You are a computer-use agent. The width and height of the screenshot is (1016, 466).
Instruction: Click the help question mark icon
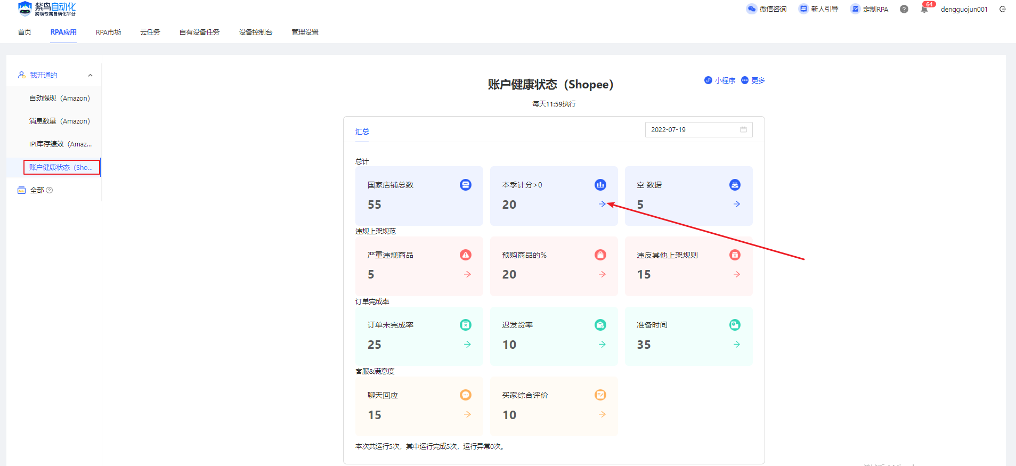[904, 9]
